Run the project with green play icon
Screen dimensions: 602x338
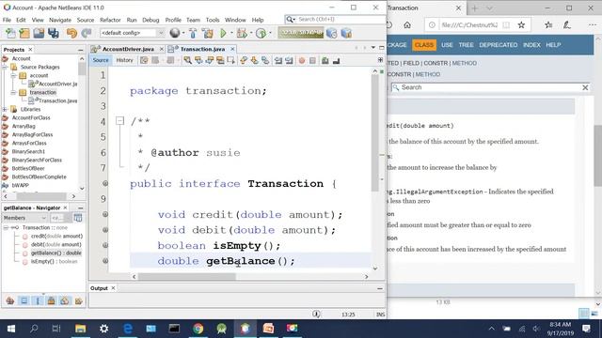tap(223, 34)
